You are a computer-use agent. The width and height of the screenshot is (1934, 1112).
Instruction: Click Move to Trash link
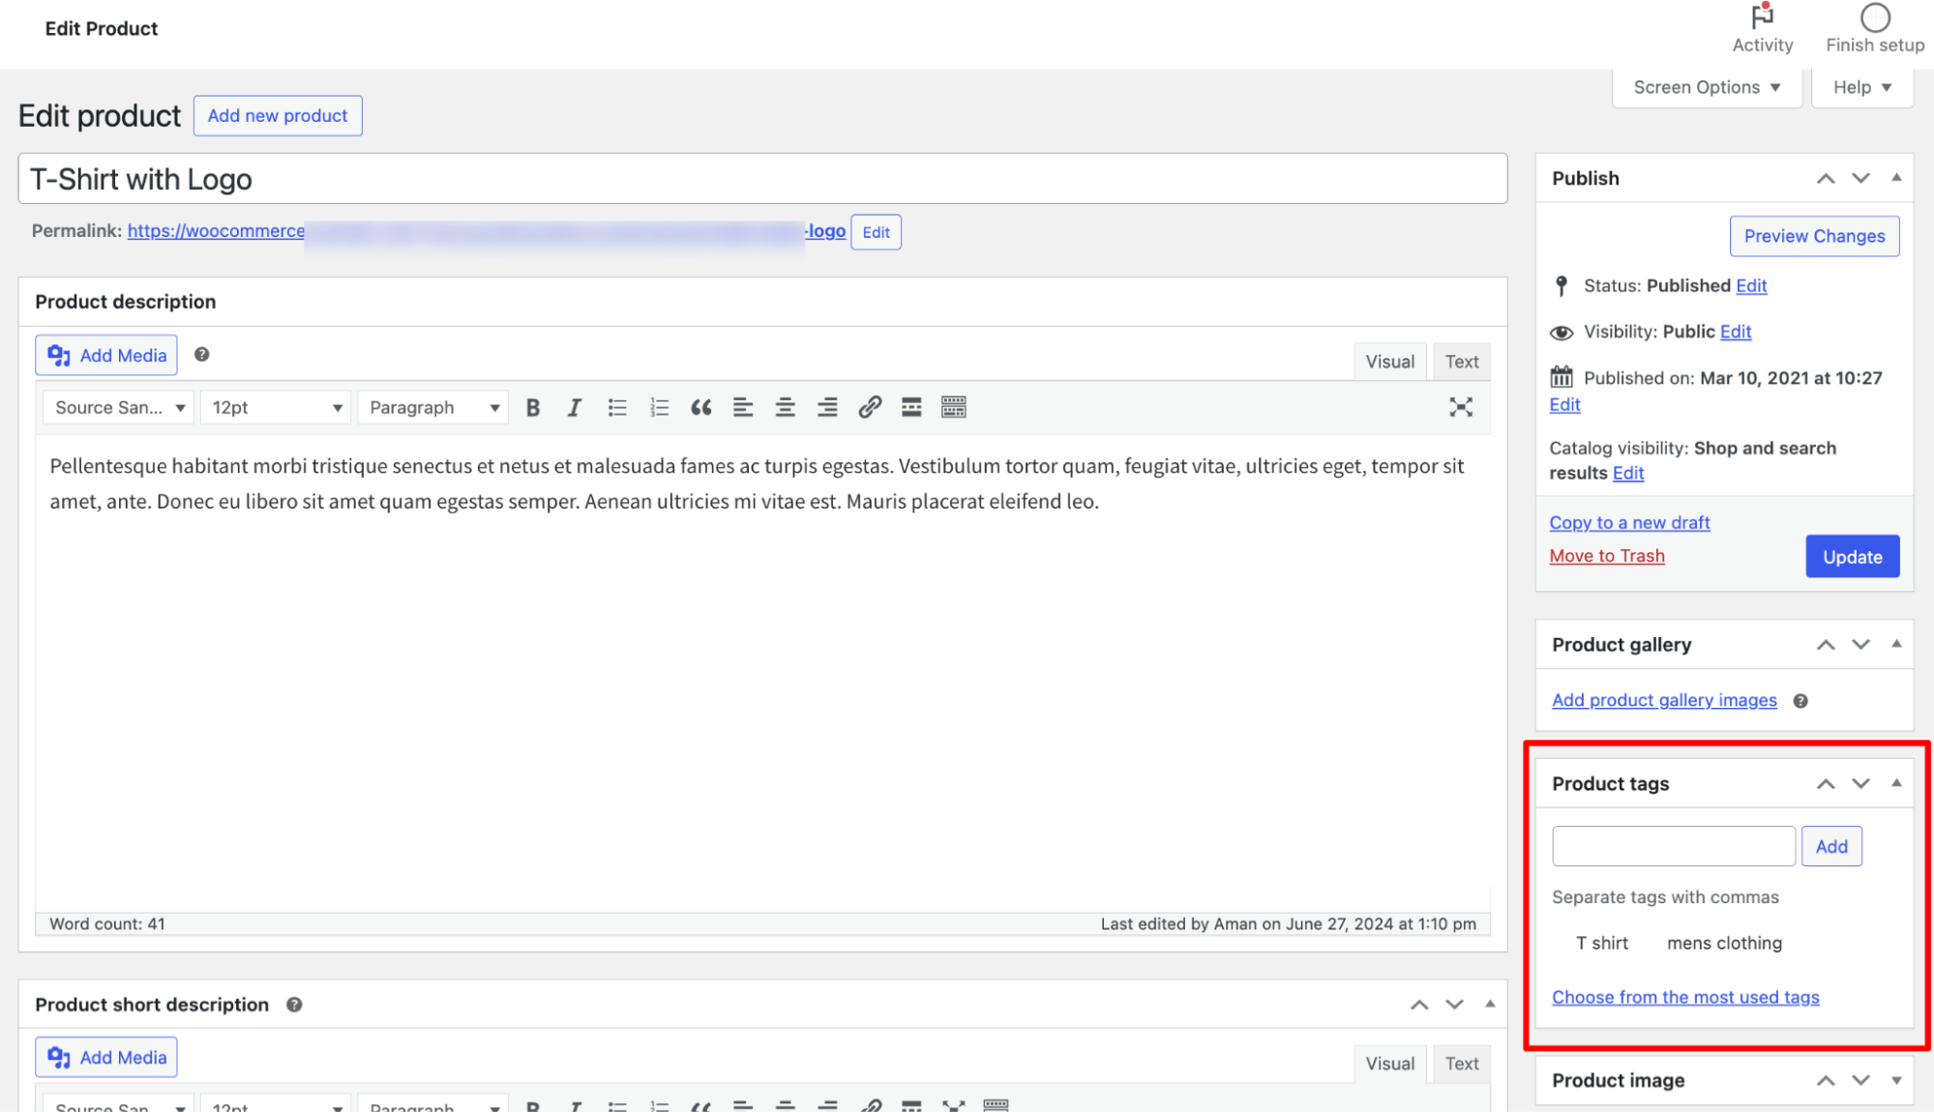1607,556
